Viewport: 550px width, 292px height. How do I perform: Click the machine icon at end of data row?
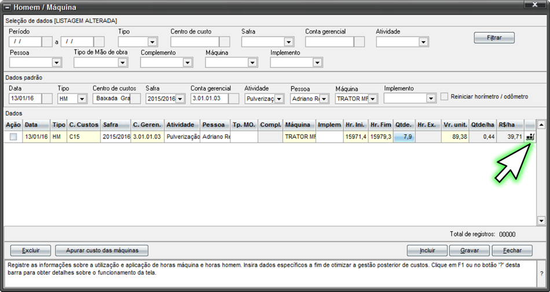530,137
